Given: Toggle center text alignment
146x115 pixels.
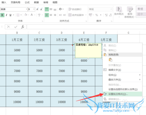Looking at the screenshot, I should click(51, 15).
